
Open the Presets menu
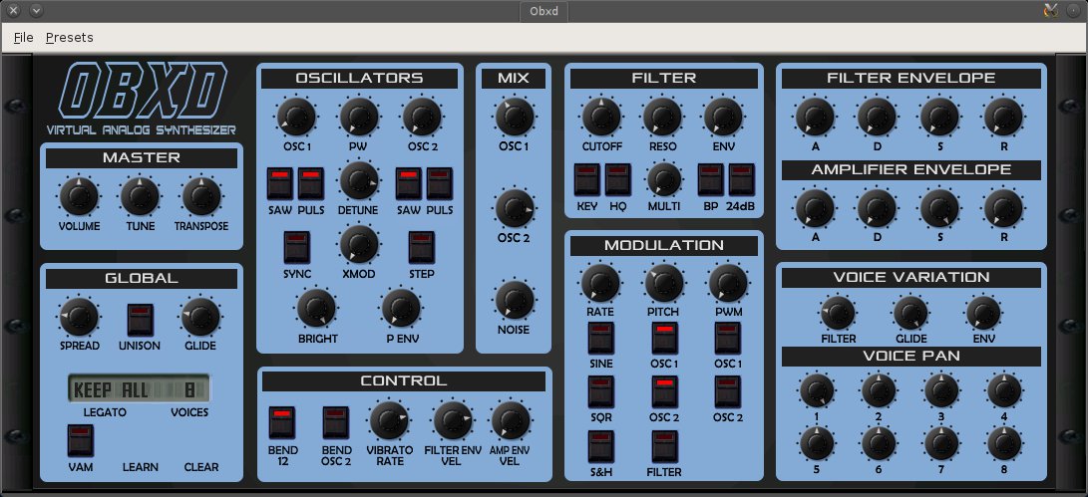click(x=70, y=38)
